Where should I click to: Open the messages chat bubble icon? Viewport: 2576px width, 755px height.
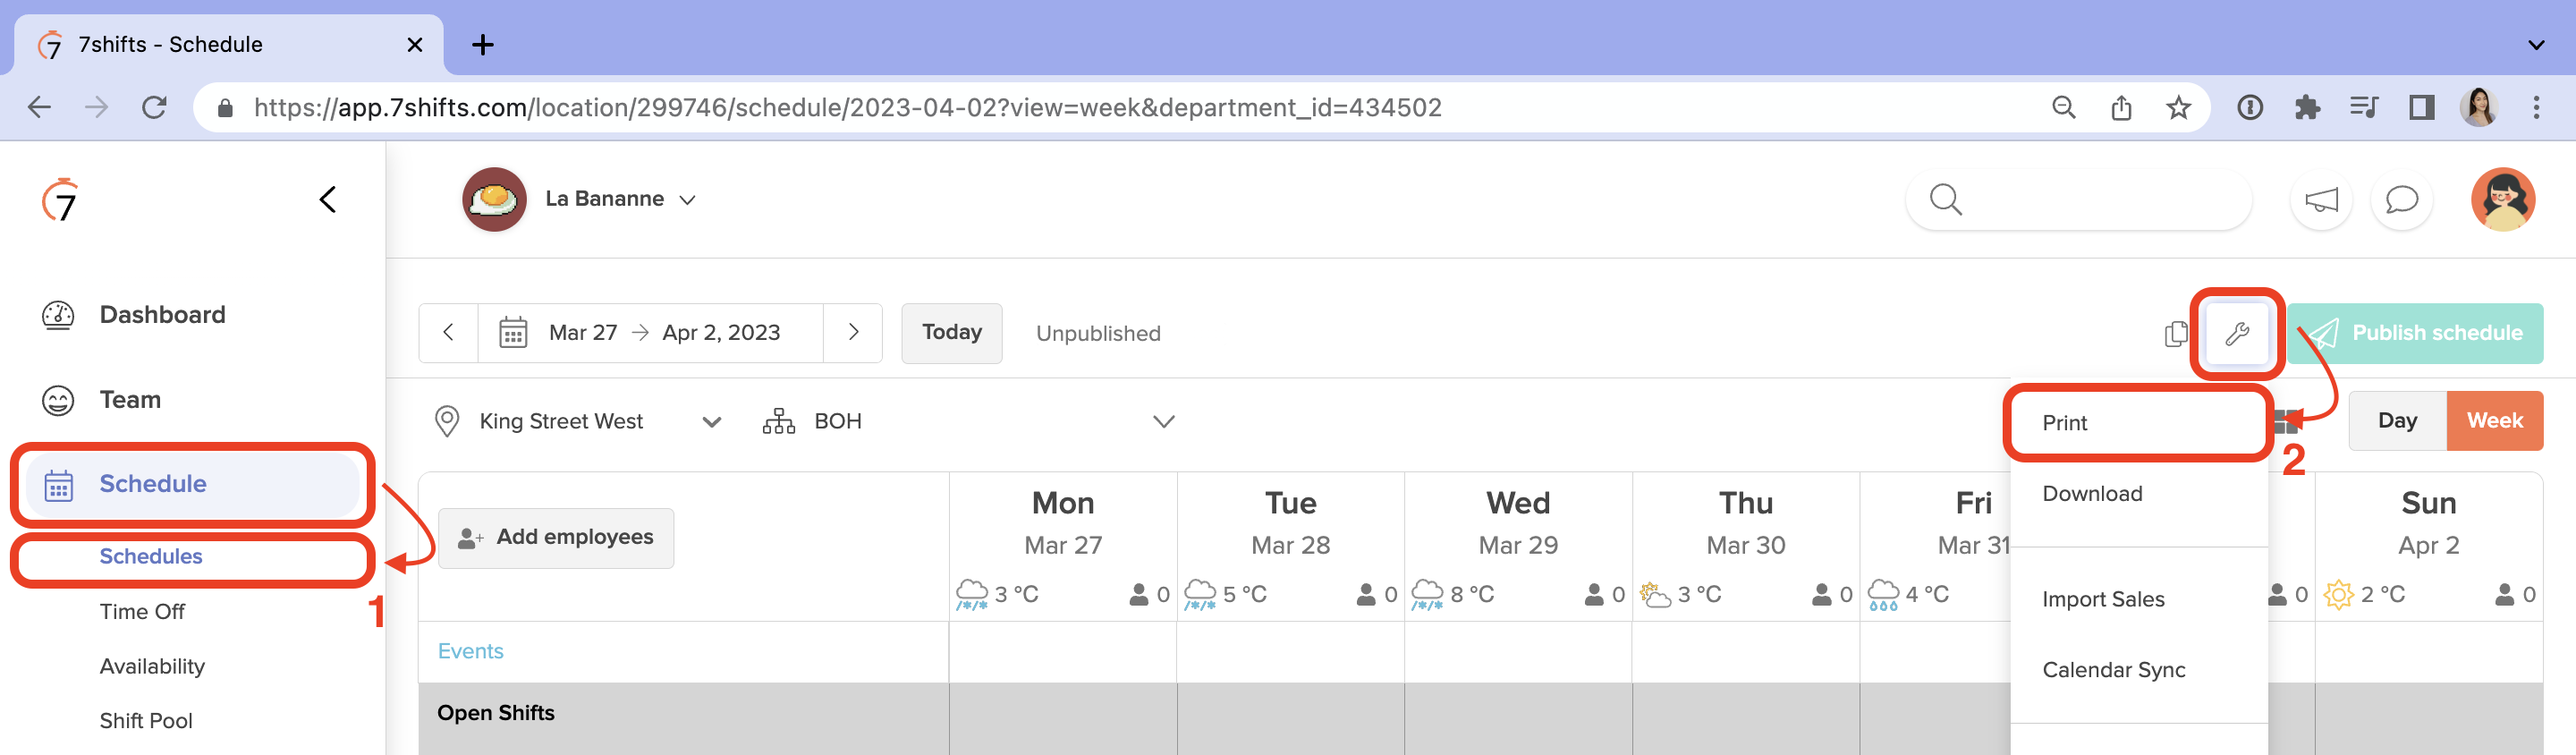click(2401, 200)
